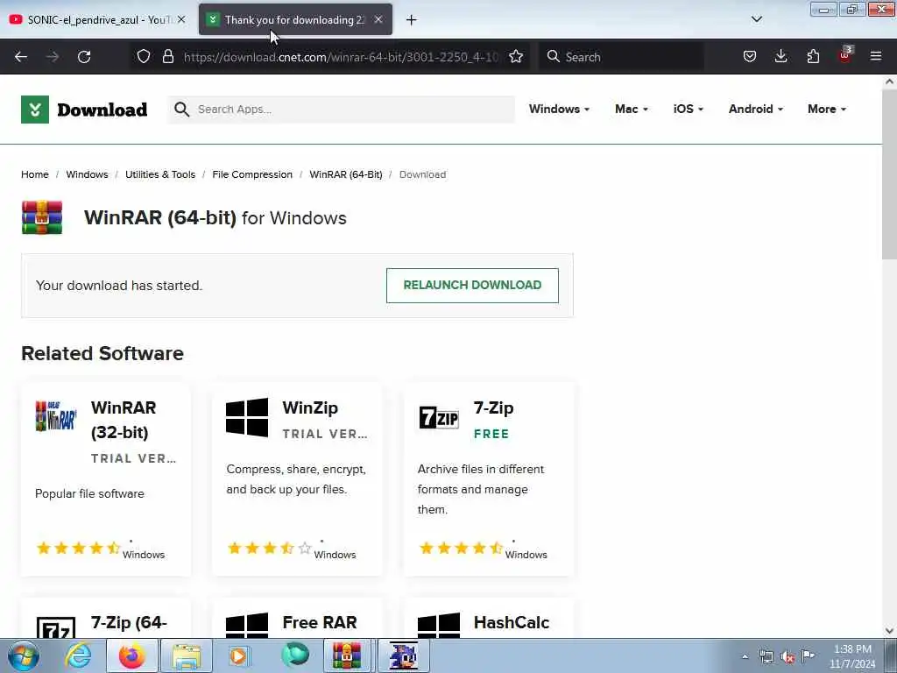Open the Free RAR card title
Viewport: 897px width, 673px height.
pyautogui.click(x=320, y=622)
